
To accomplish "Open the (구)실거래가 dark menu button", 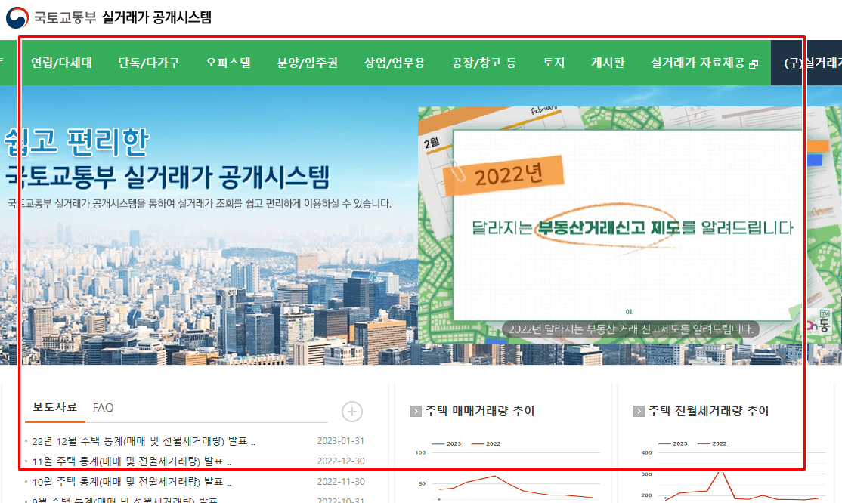I will (806, 63).
